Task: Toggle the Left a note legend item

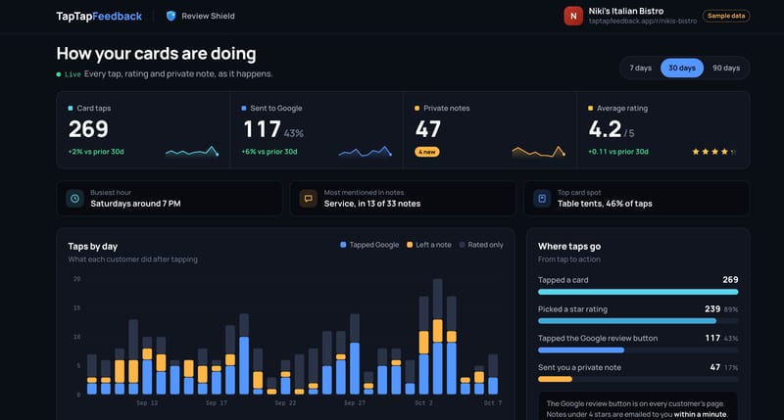Action: coord(429,245)
